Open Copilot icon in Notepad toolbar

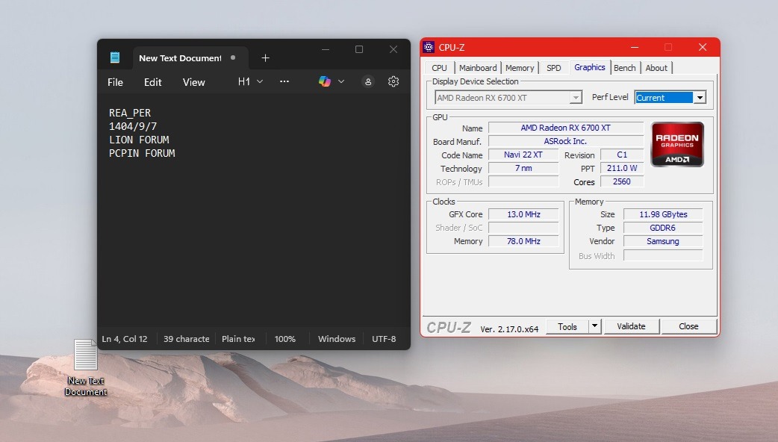(325, 81)
